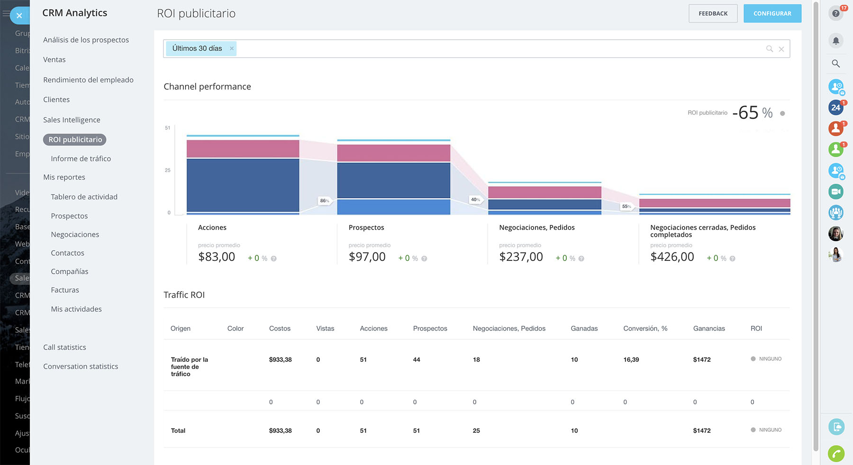Select the ROI publicitario menu item
Screen dimensions: 853x465
(75, 140)
